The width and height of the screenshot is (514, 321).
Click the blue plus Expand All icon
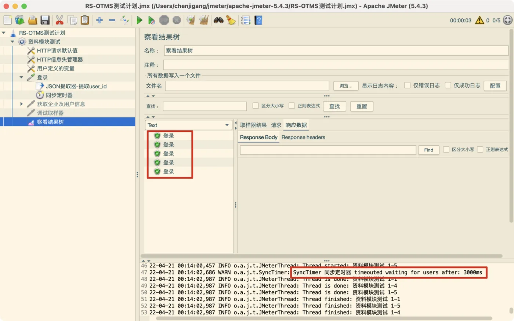(99, 20)
